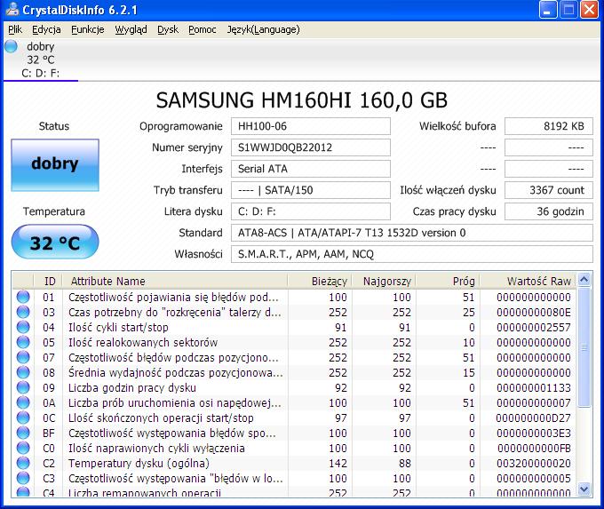Image resolution: width=604 pixels, height=509 pixels.
Task: Click the Wielkość bufora field 8192 KB
Action: (x=549, y=126)
